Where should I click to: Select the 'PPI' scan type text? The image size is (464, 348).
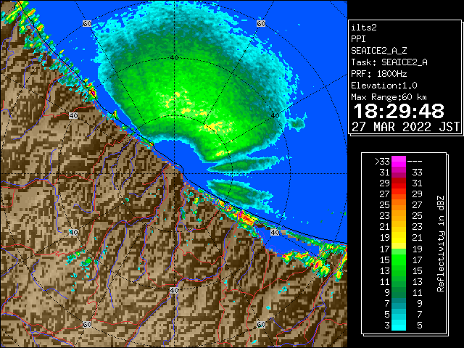click(x=358, y=39)
